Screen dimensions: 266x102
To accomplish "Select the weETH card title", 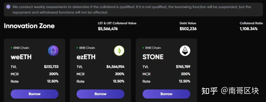I will coord(21,57).
